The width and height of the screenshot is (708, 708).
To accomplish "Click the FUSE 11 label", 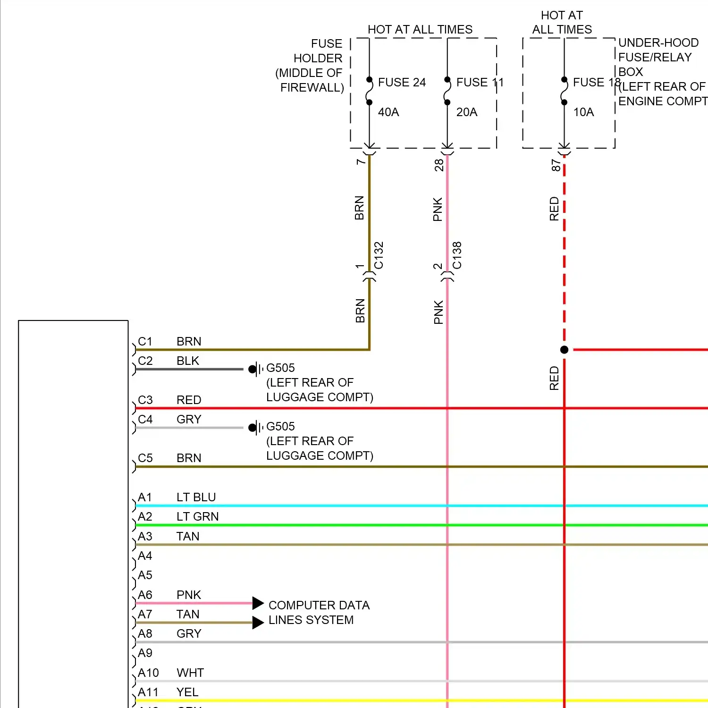I will point(480,82).
